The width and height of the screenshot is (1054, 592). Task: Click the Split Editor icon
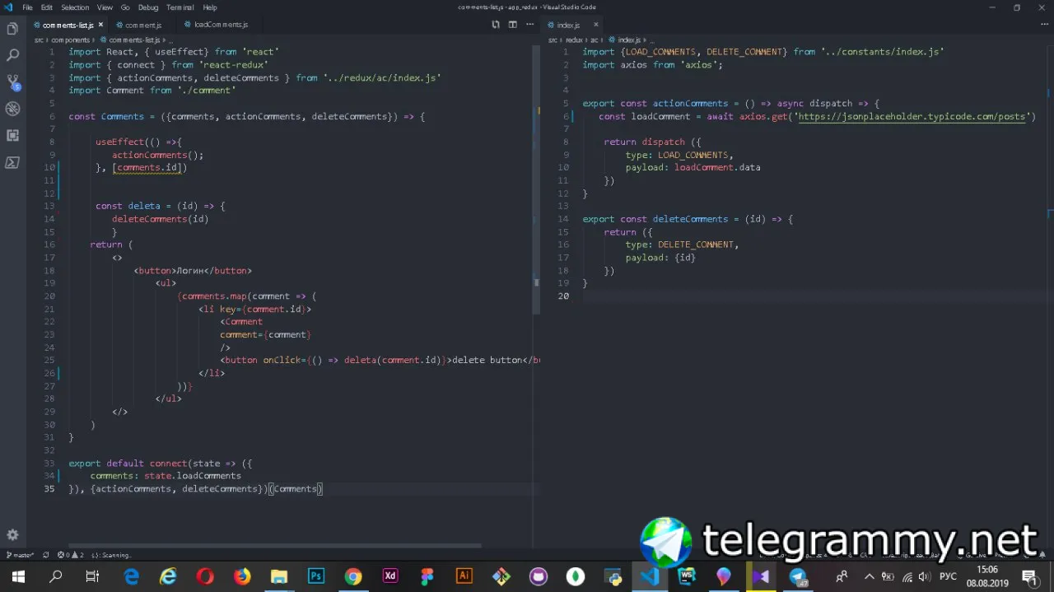[x=512, y=25]
